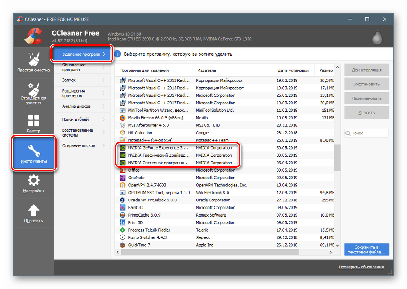Open the Реестр cleaner section

33,123
